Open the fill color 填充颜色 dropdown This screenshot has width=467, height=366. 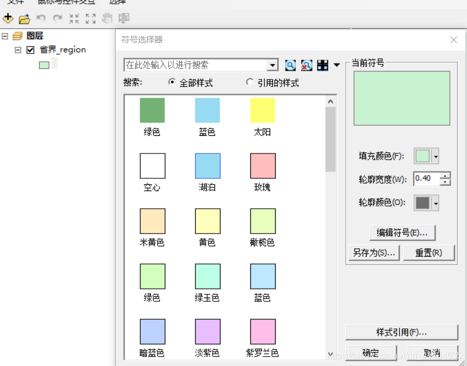point(434,156)
